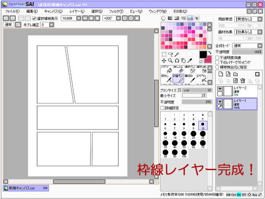Viewport: 265px width, 199px height.
Task: Create a new normal layer
Action: click(x=221, y=74)
